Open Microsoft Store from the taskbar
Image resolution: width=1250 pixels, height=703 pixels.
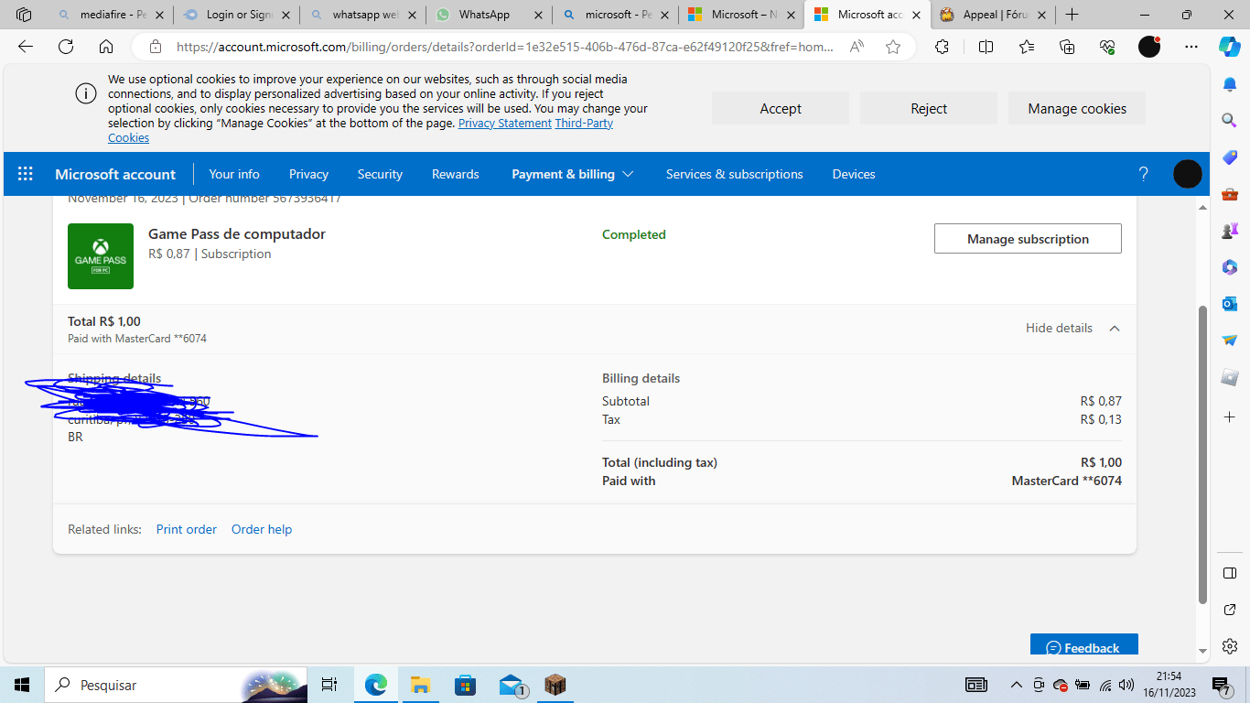click(x=466, y=685)
